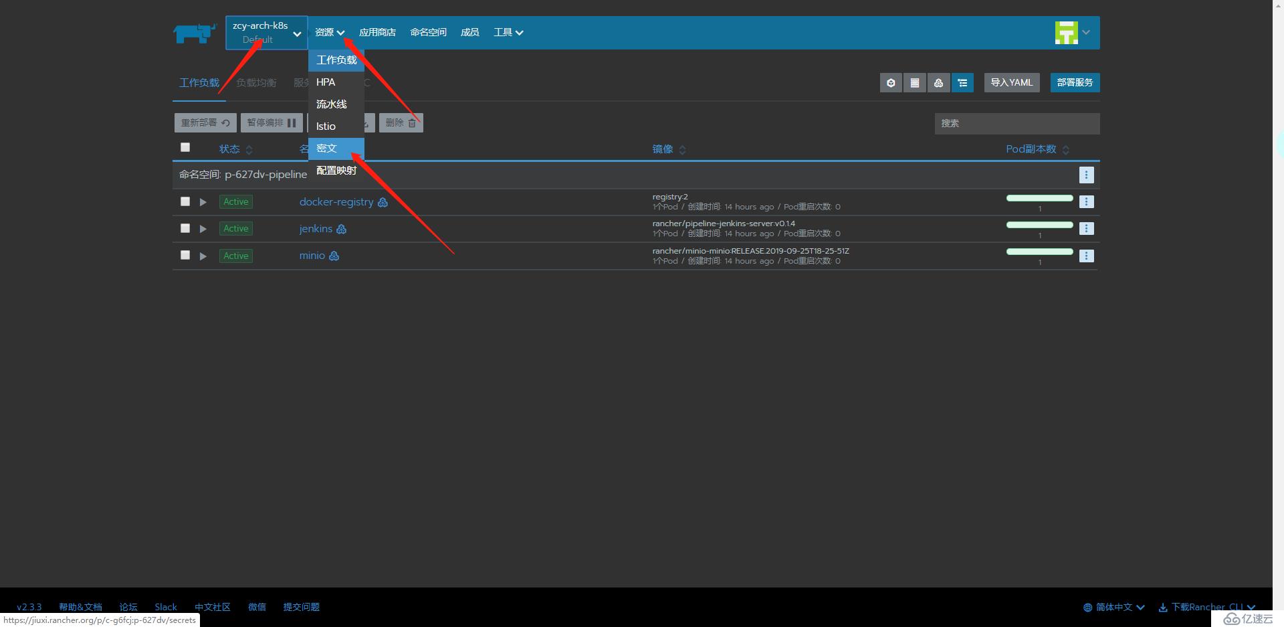1284x627 pixels.
Task: Switch to the namespace grouped view icon
Action: 962,83
